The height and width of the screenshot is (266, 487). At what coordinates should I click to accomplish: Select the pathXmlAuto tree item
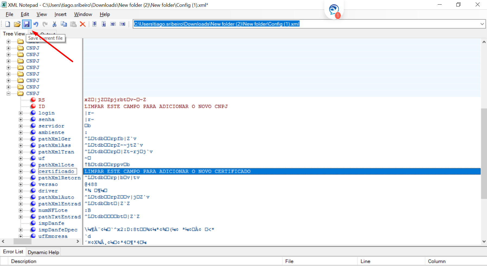coord(56,197)
